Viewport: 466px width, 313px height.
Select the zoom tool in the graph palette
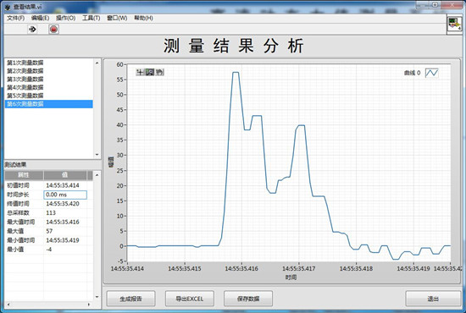click(150, 72)
